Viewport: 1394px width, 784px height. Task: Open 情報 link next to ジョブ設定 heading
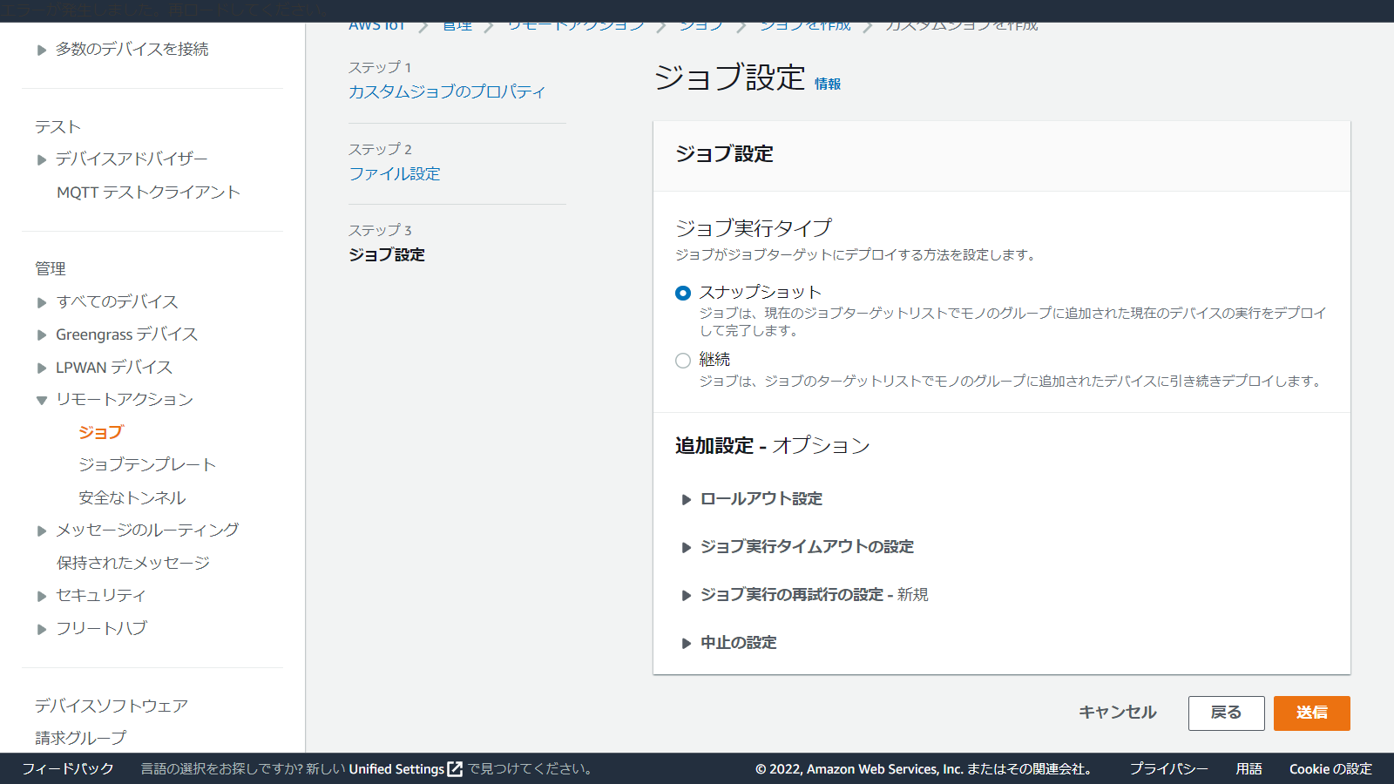pyautogui.click(x=827, y=84)
